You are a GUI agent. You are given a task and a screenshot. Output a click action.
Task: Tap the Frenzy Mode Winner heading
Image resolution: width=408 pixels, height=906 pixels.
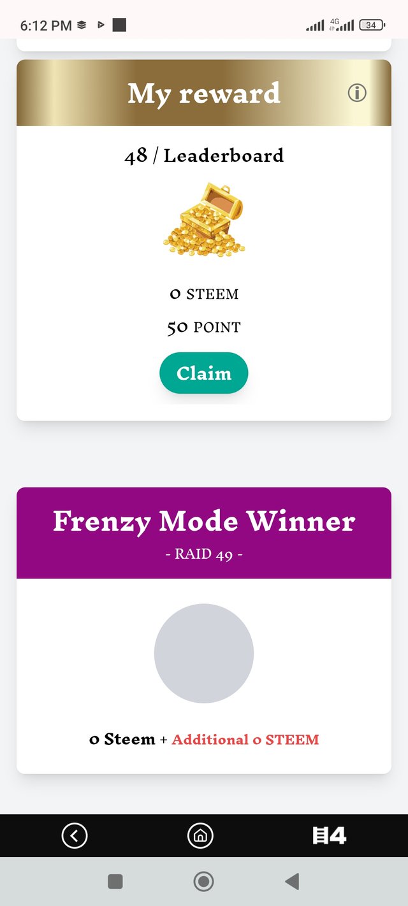(x=204, y=521)
